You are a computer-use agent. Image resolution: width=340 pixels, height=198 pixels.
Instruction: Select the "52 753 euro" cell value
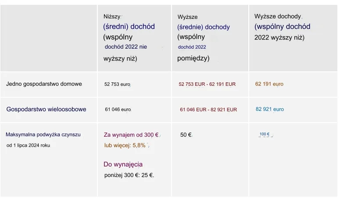(x=117, y=84)
